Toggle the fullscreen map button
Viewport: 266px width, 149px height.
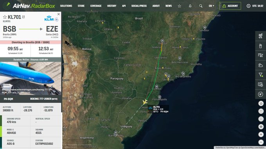coord(261,111)
